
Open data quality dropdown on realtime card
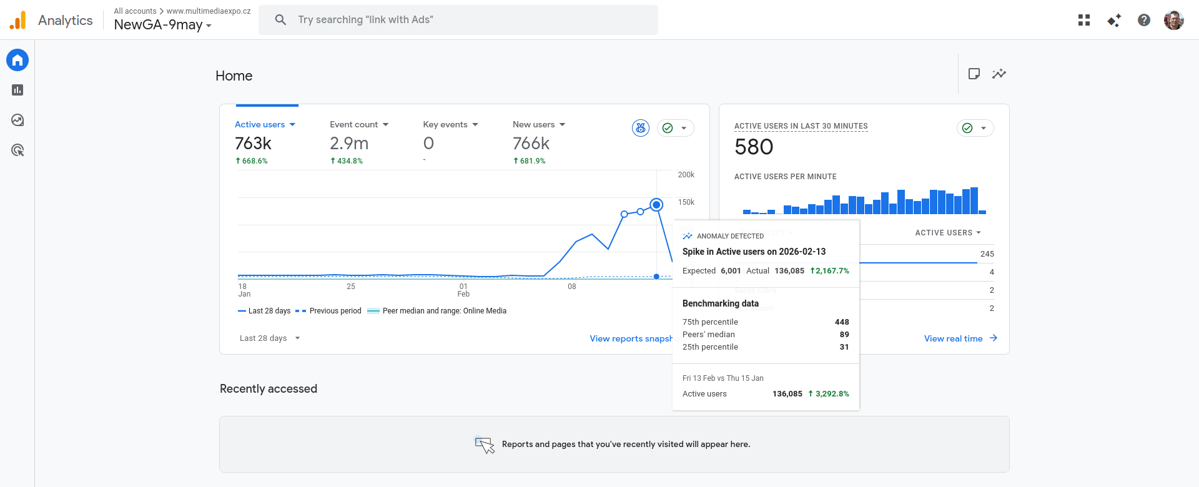click(975, 128)
